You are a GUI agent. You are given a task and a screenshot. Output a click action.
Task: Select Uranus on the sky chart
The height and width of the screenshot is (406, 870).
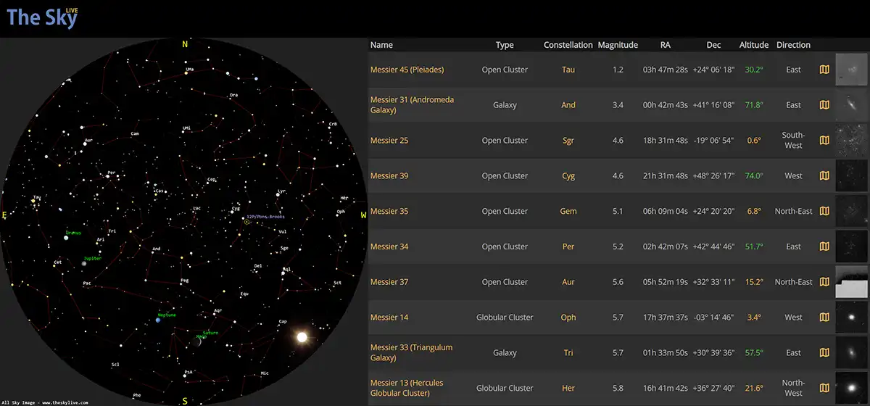(66, 236)
